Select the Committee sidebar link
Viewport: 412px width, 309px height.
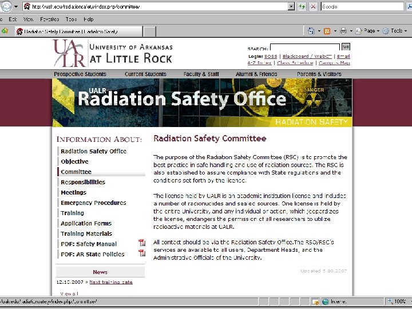[76, 172]
